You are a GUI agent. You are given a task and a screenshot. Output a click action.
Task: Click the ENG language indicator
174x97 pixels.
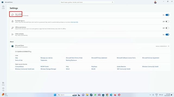157,95
